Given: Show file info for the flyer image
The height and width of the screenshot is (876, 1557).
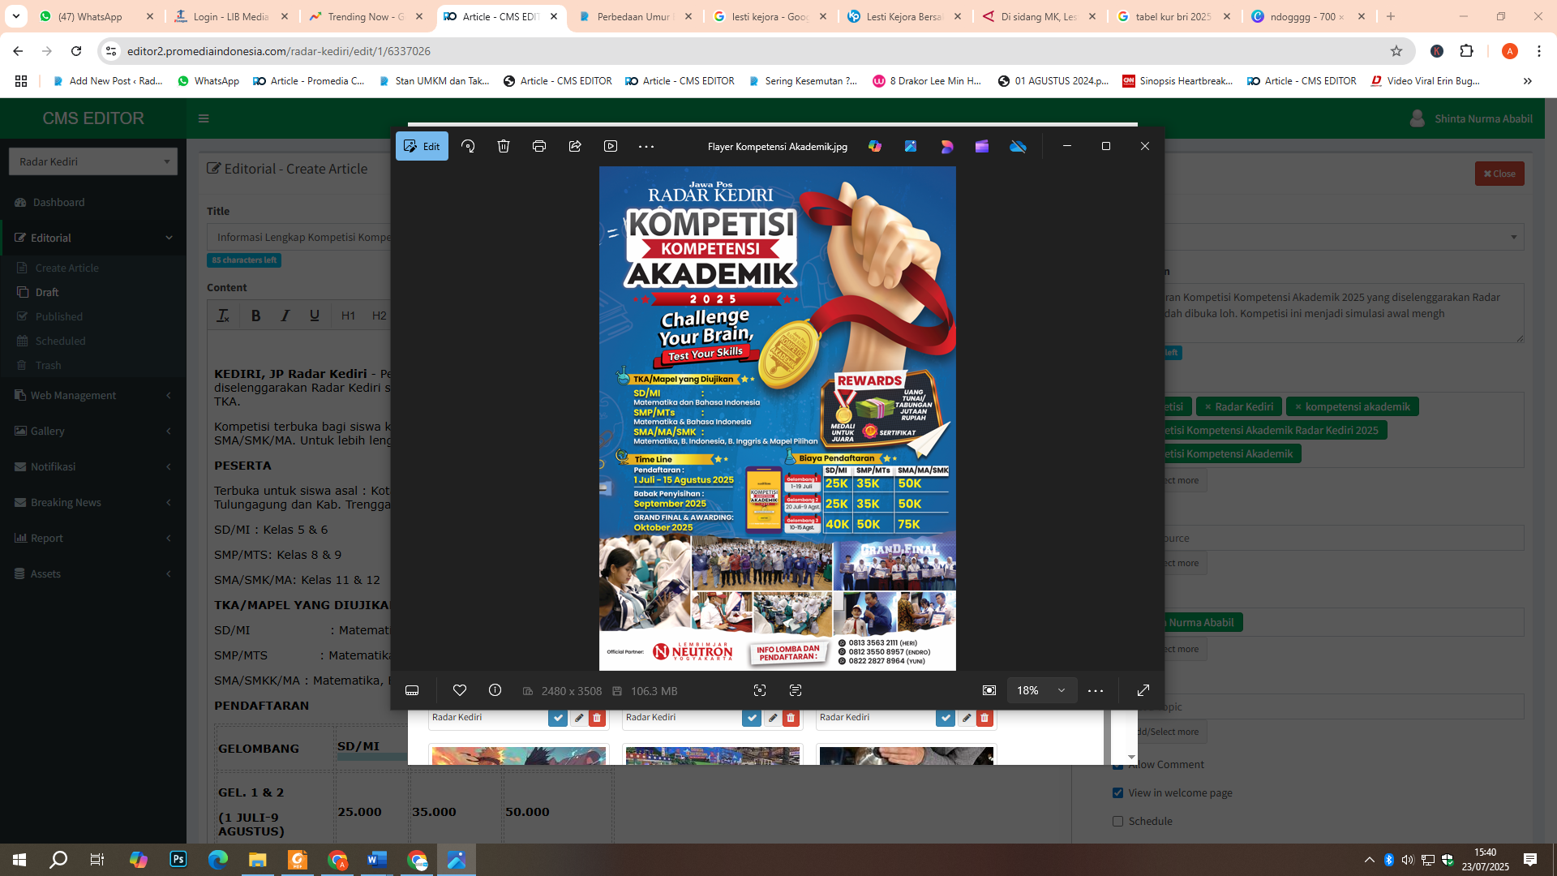Looking at the screenshot, I should click(x=495, y=690).
